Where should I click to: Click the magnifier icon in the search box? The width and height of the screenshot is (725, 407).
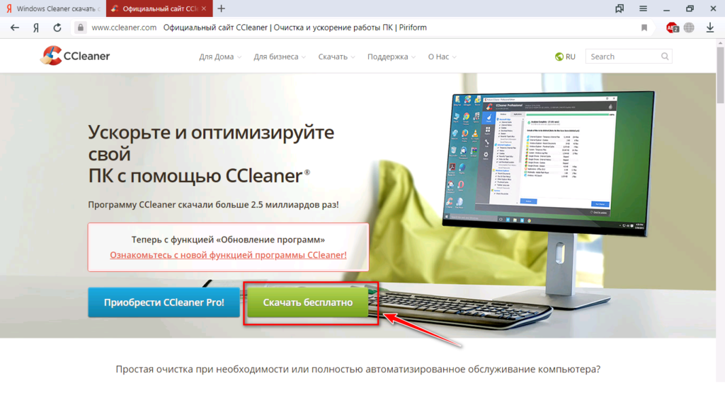coord(665,57)
